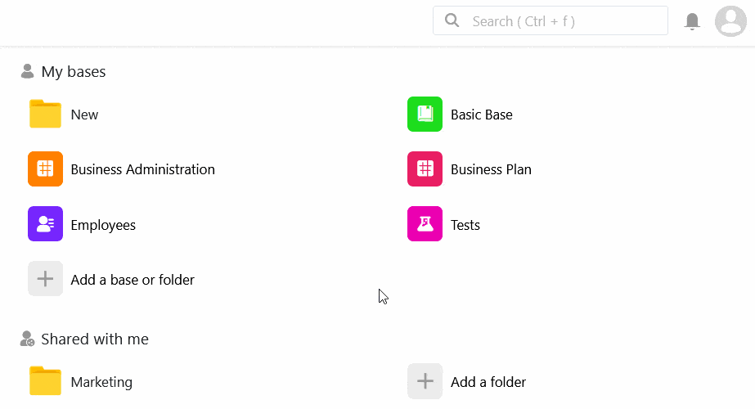Screen dimensions: 755x409
Task: Click the plus icon for adding a base
Action: click(45, 279)
